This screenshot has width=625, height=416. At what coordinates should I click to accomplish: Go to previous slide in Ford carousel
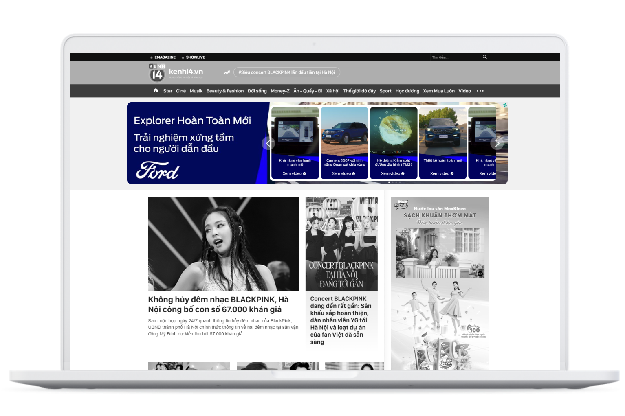[268, 143]
